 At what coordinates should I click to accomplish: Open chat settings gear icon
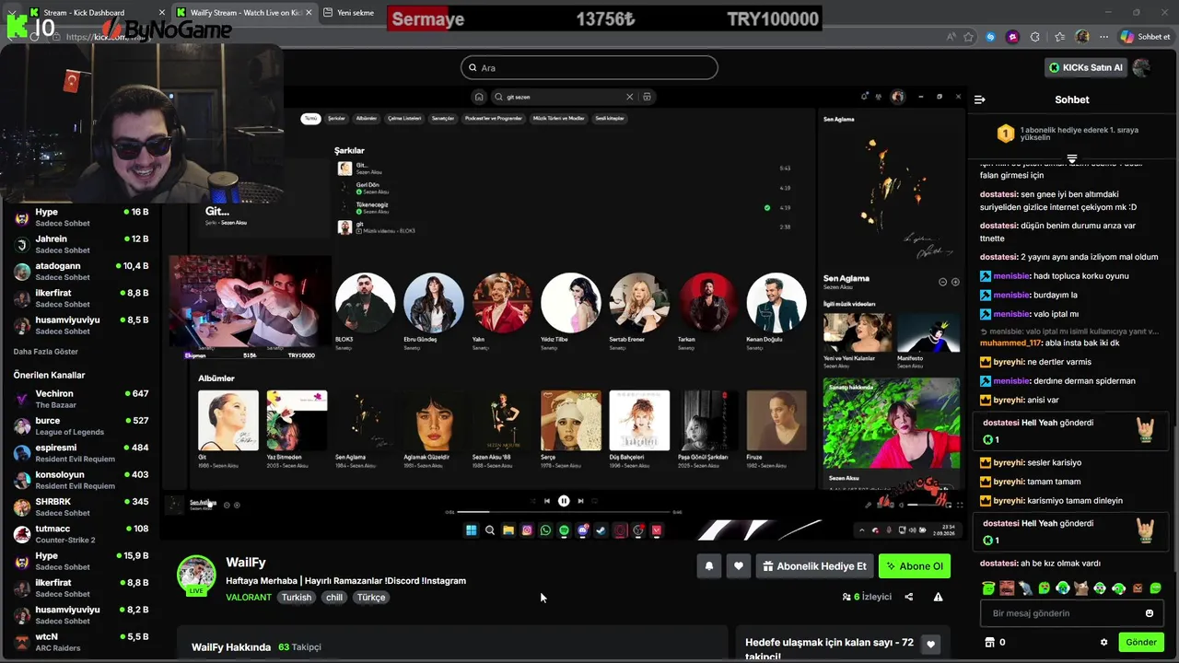tap(1103, 642)
